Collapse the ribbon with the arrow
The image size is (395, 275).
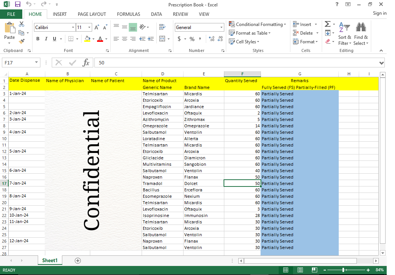point(381,50)
